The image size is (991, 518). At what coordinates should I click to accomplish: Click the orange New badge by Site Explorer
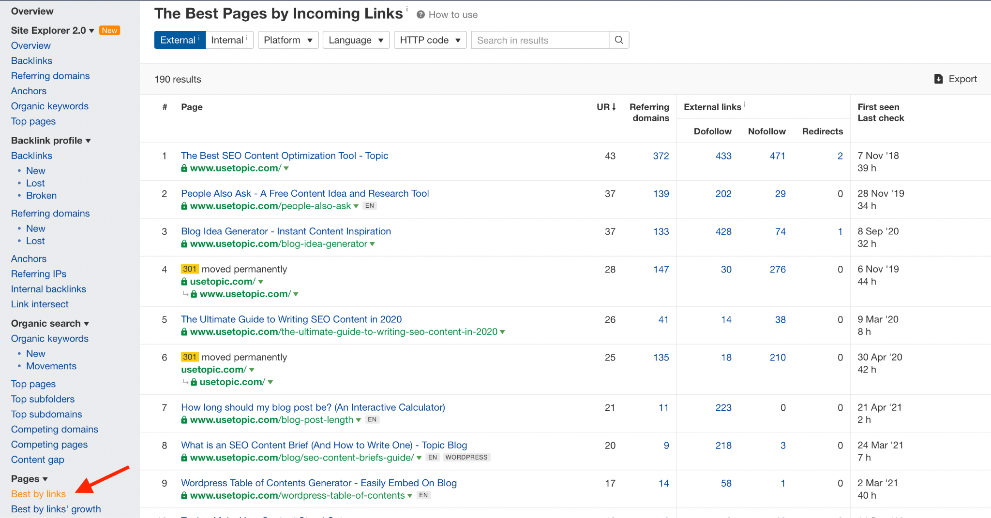tap(109, 30)
